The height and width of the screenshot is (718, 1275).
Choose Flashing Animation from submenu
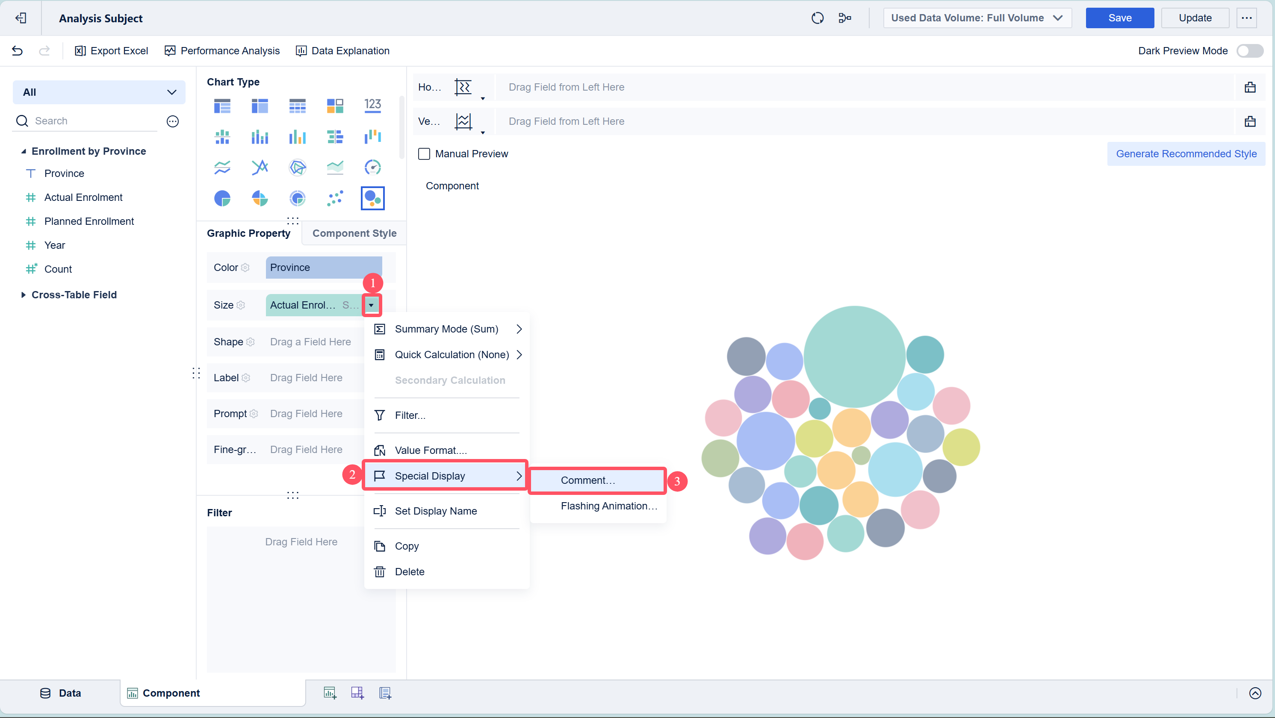[608, 506]
